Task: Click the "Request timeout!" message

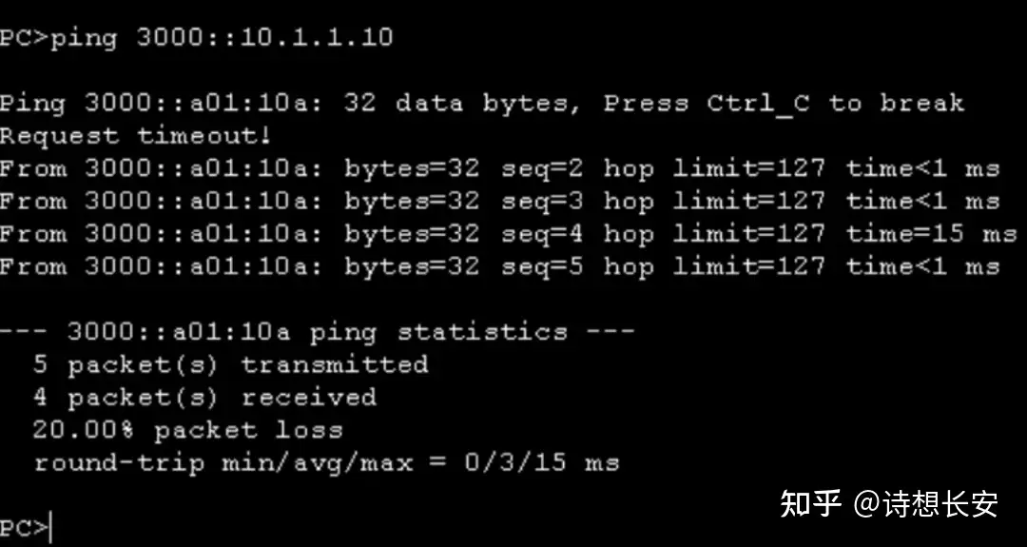Action: coord(135,135)
